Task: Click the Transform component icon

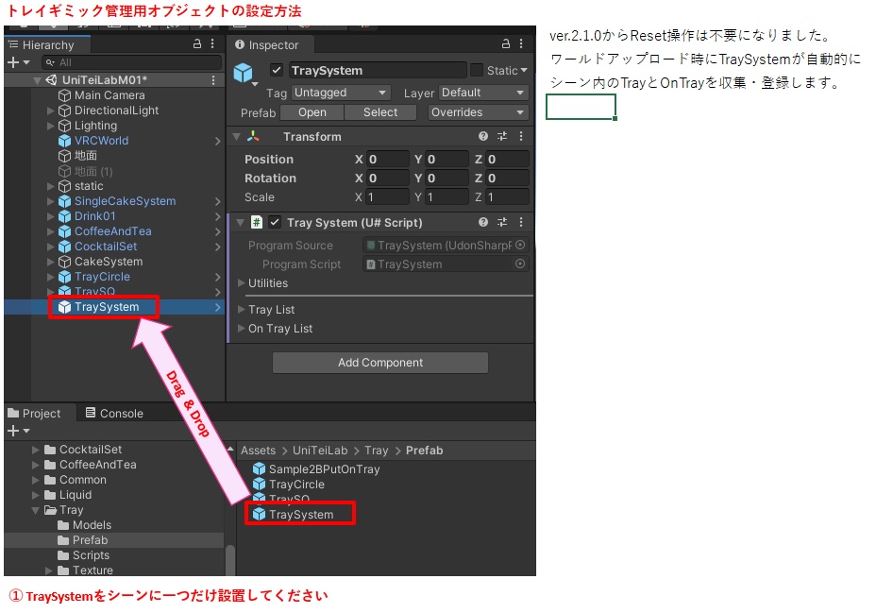Action: coord(253,136)
